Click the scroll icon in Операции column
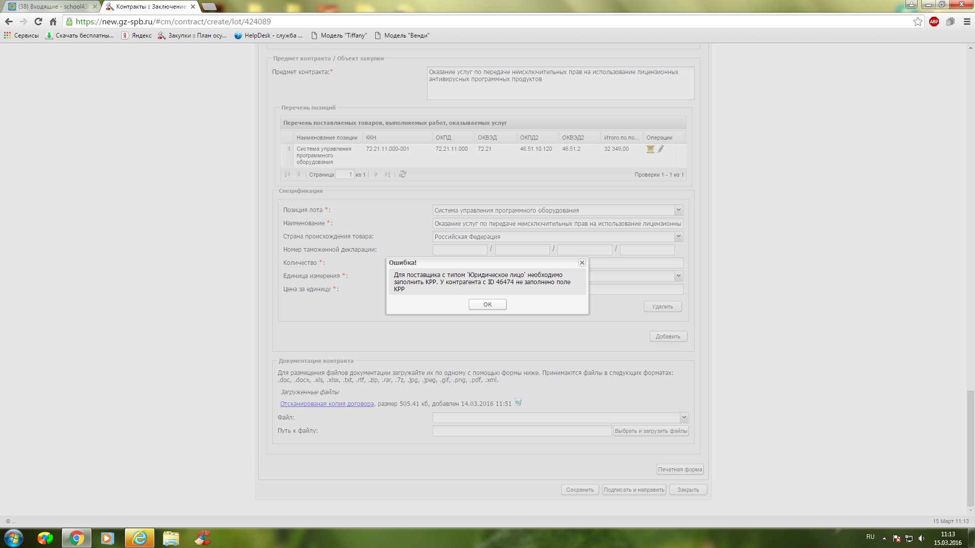This screenshot has width=975, height=548. pyautogui.click(x=650, y=149)
